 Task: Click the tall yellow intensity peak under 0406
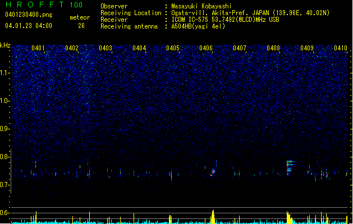[213, 217]
